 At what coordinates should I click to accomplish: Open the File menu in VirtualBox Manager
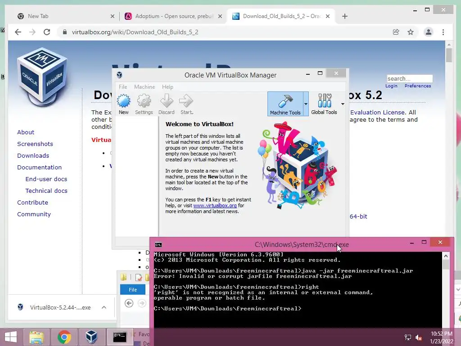pos(123,87)
